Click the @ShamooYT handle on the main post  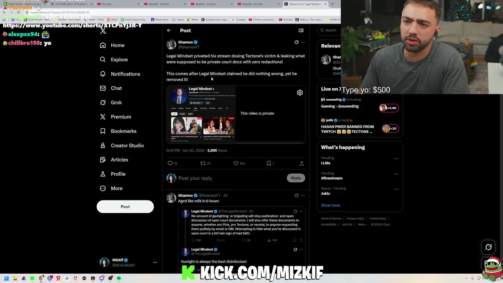point(189,47)
